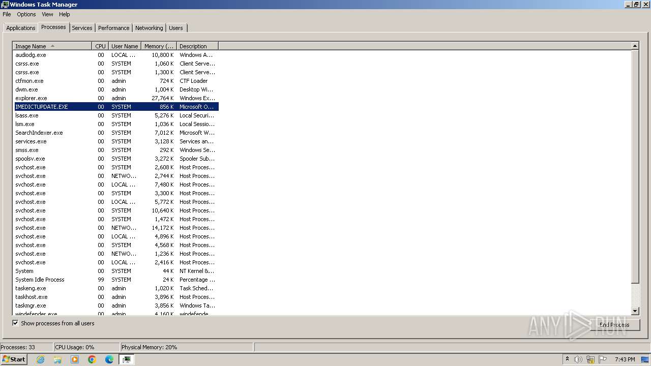Select the taskhost.exe process
The image size is (651, 366).
pos(116,297)
